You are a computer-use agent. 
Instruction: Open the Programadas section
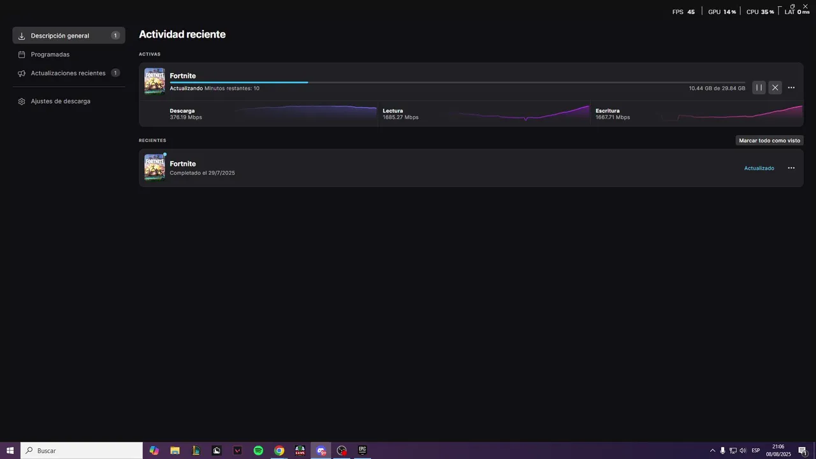click(69, 54)
